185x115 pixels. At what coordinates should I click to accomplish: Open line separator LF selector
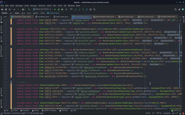coord(153,113)
